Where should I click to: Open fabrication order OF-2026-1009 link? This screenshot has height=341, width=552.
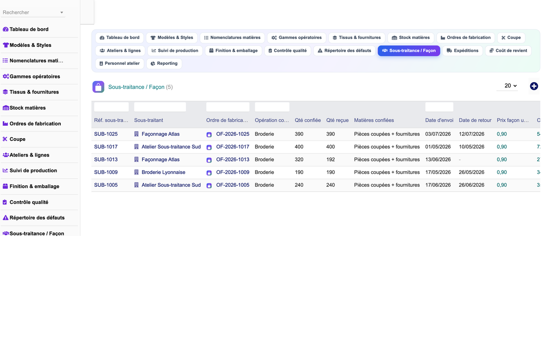[233, 172]
